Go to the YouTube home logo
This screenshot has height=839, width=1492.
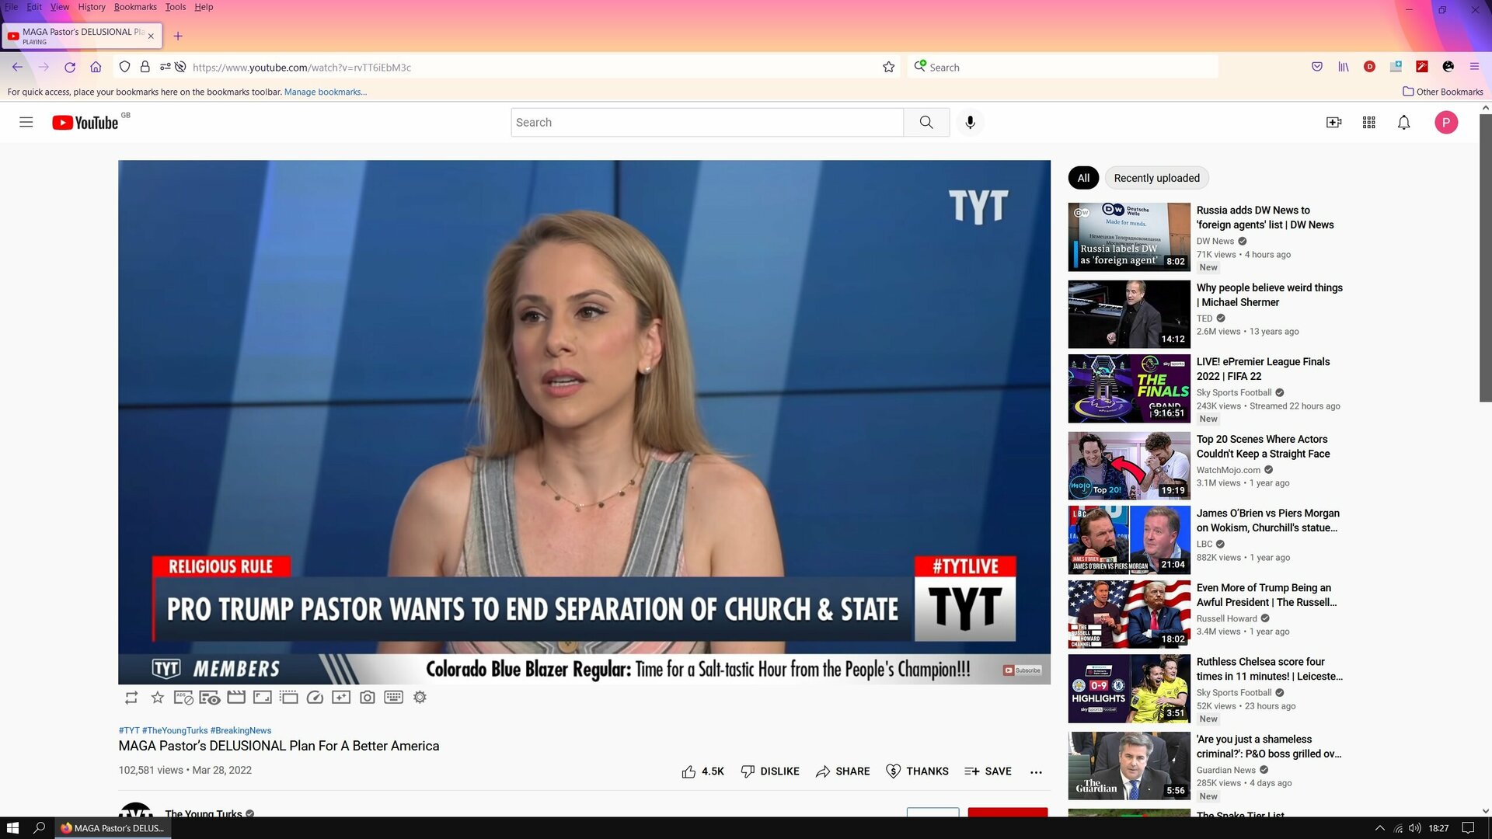point(85,123)
